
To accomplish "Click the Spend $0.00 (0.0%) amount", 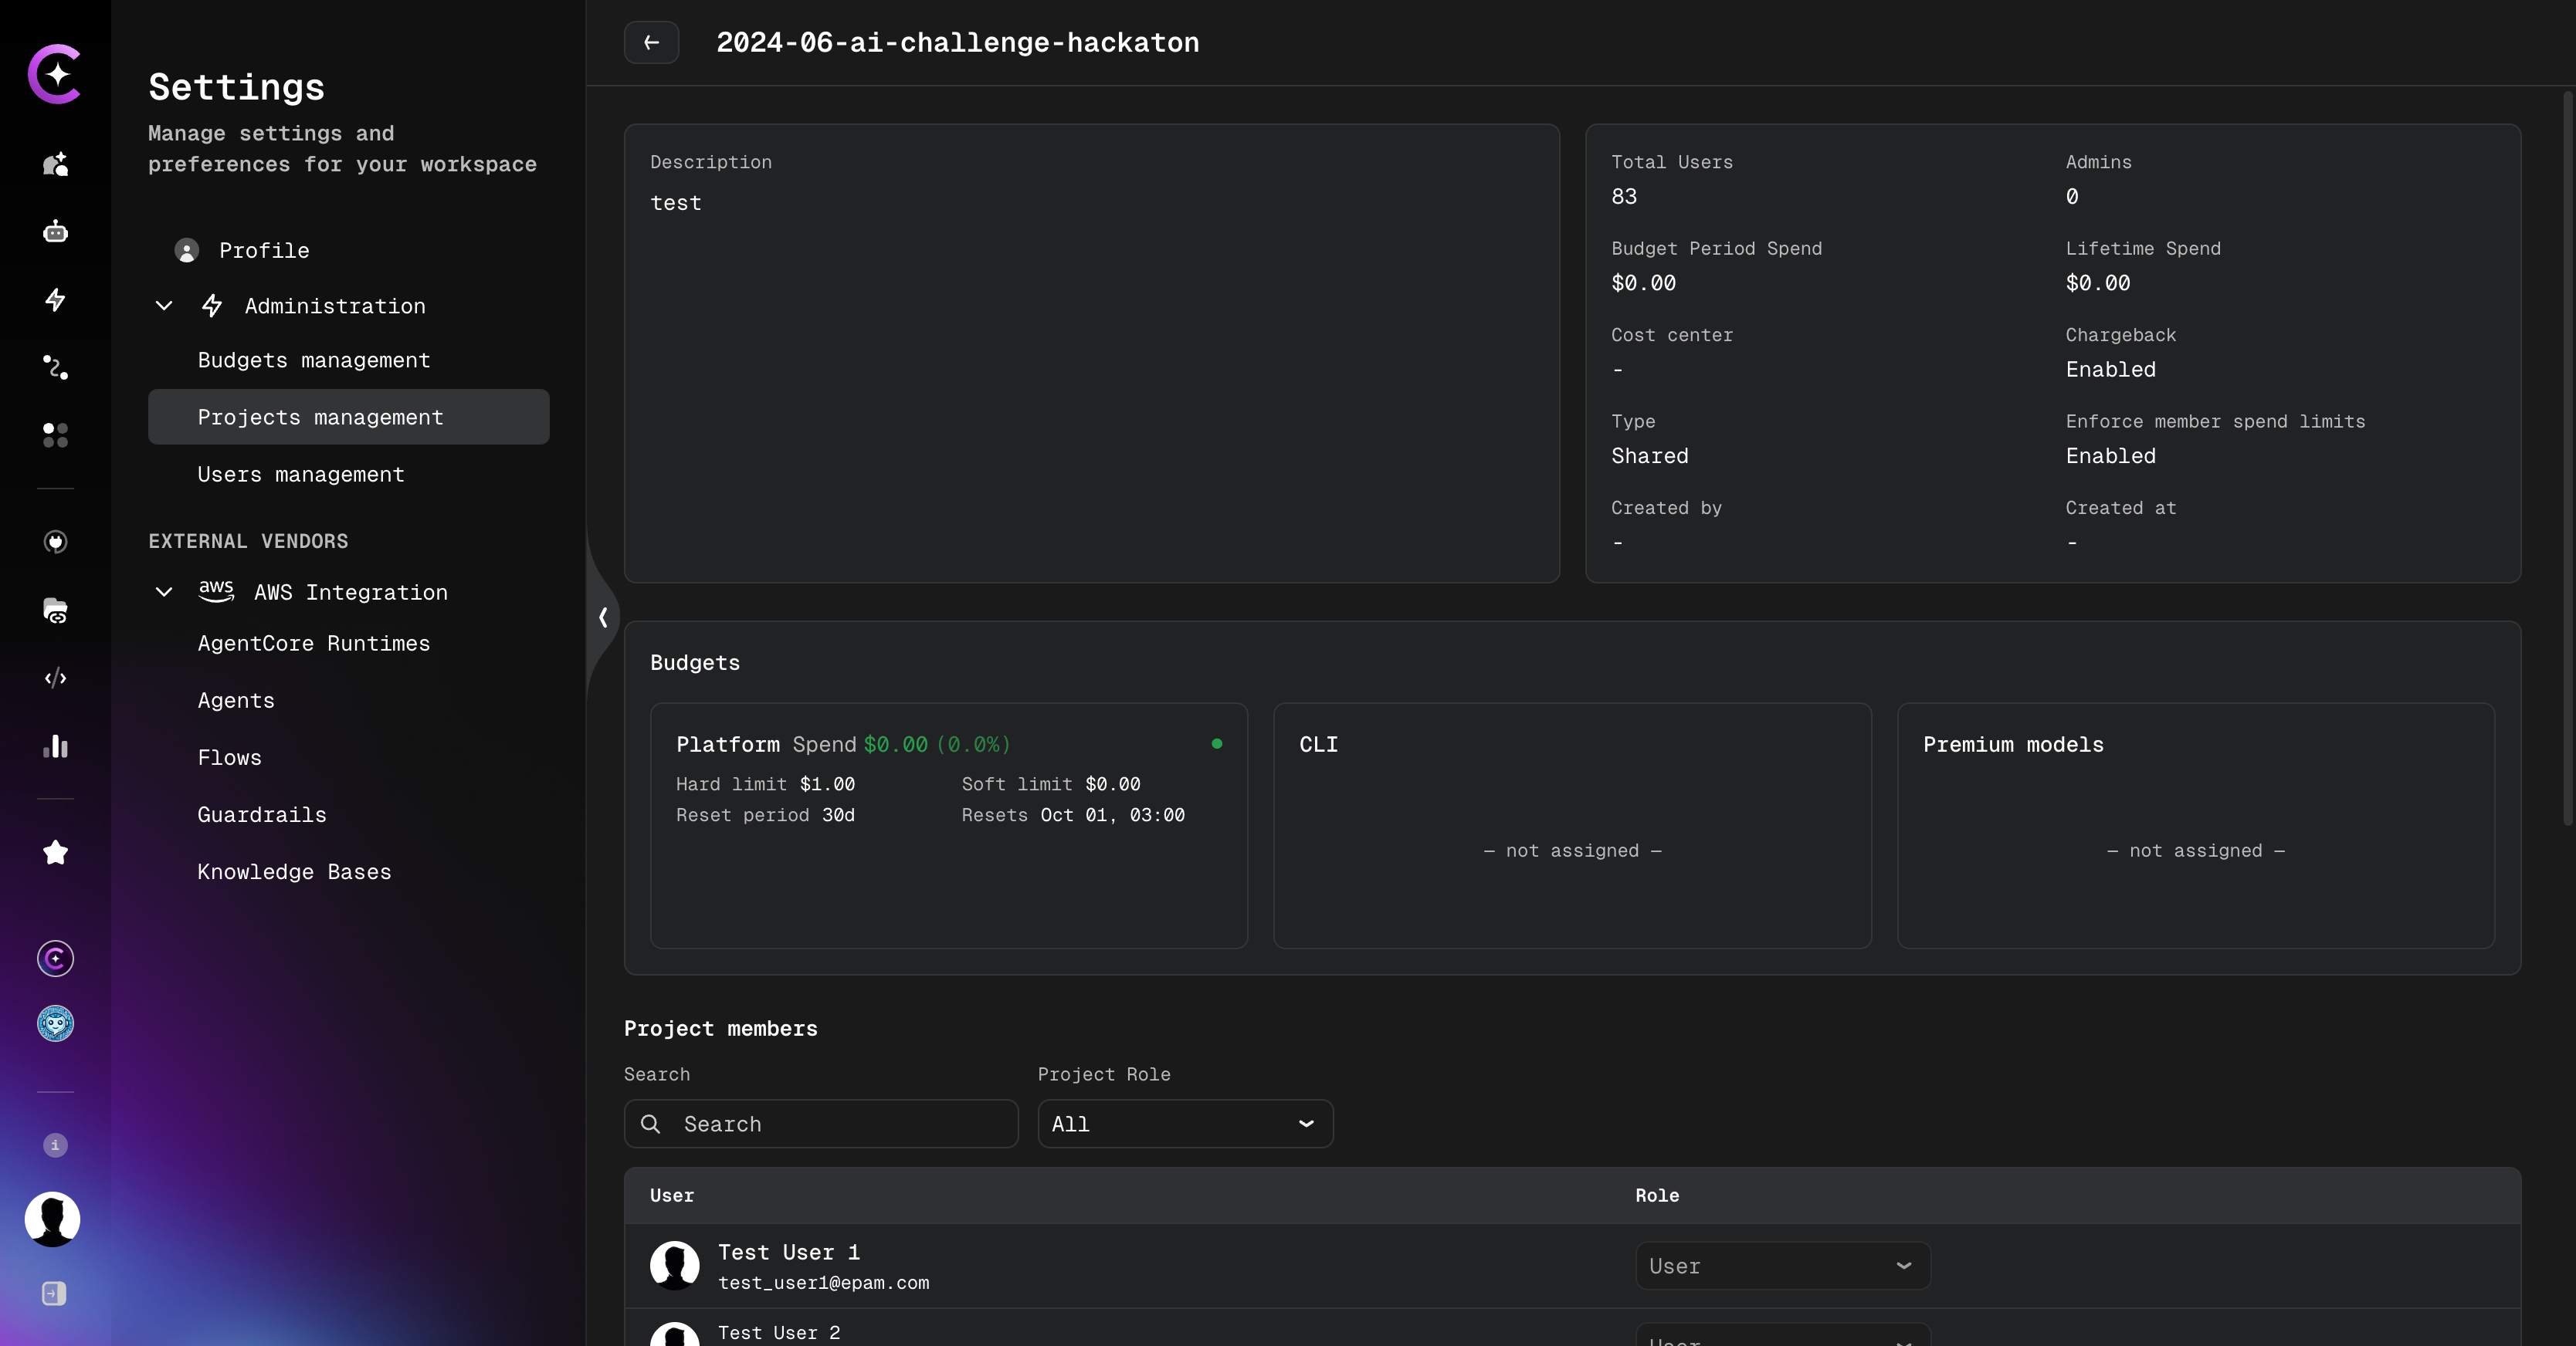I will point(937,745).
